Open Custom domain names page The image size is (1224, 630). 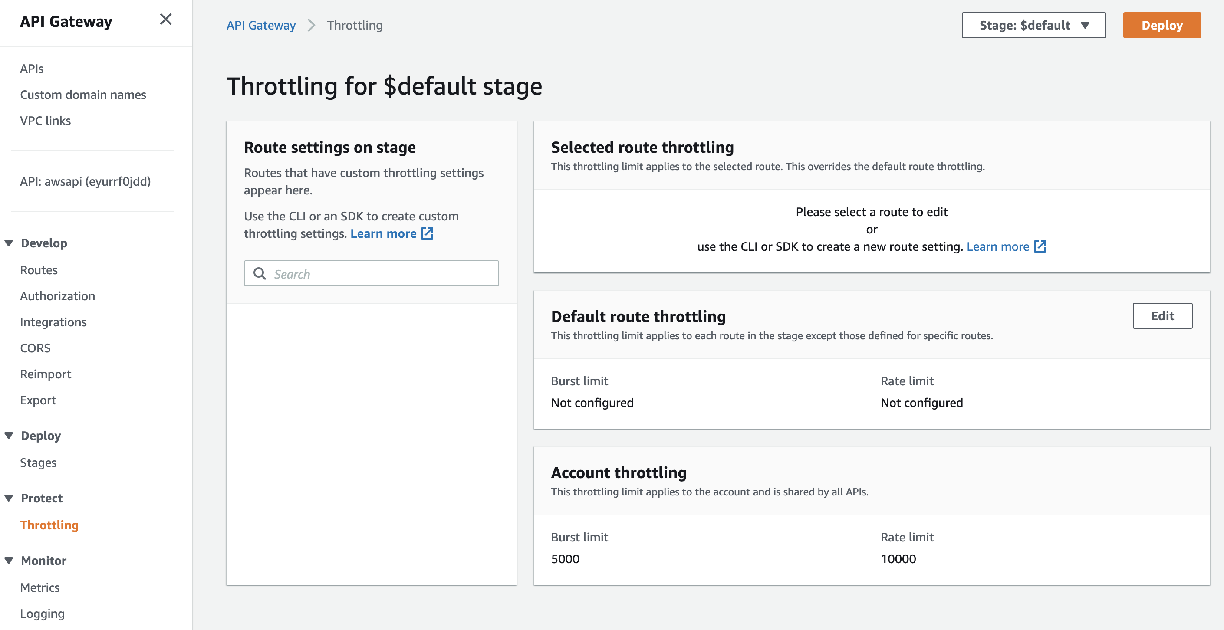(82, 95)
